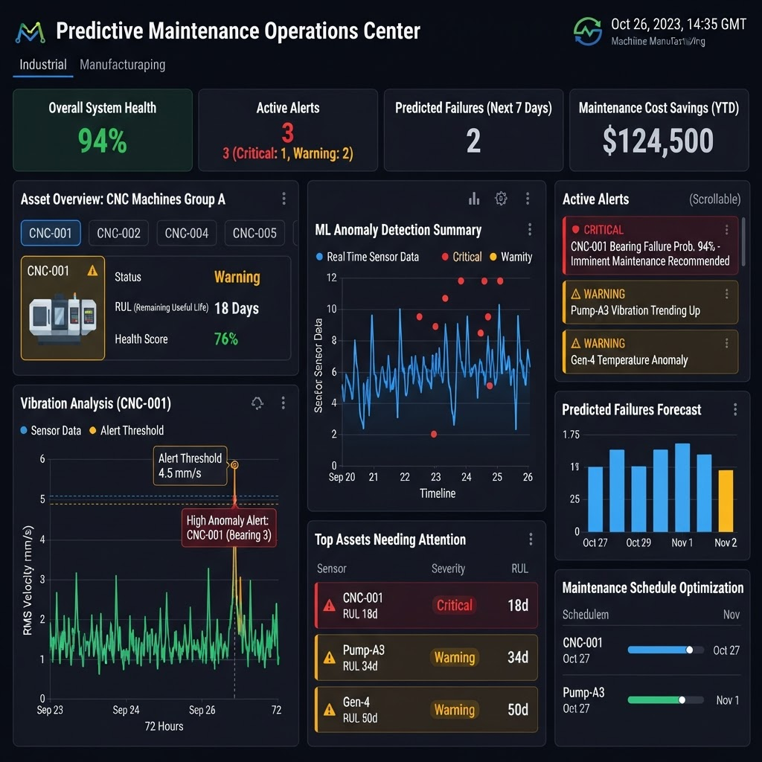Click the red alert triangle in CNC-001 row
This screenshot has height=762, width=762.
[x=330, y=606]
